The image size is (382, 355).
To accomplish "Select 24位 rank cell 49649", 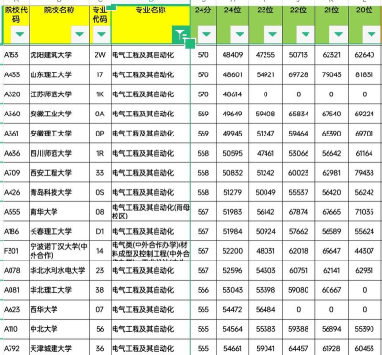I will pyautogui.click(x=233, y=114).
